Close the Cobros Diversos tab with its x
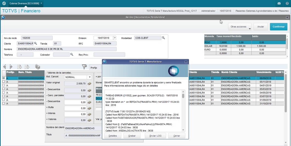The image size is (291, 146). coord(41,3)
